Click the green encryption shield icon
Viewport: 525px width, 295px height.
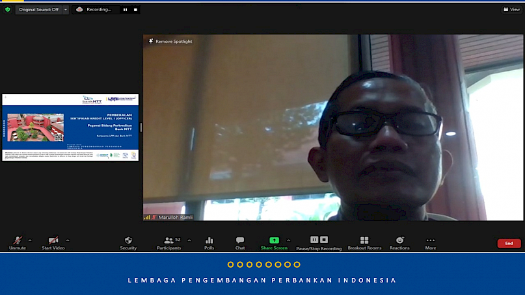8,9
